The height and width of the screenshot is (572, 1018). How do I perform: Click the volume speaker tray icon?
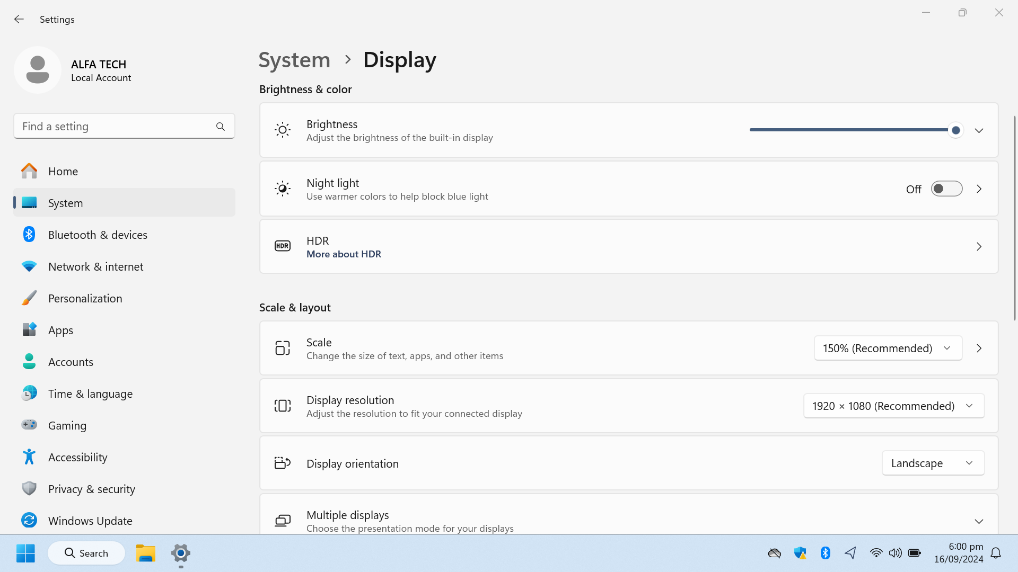895,553
